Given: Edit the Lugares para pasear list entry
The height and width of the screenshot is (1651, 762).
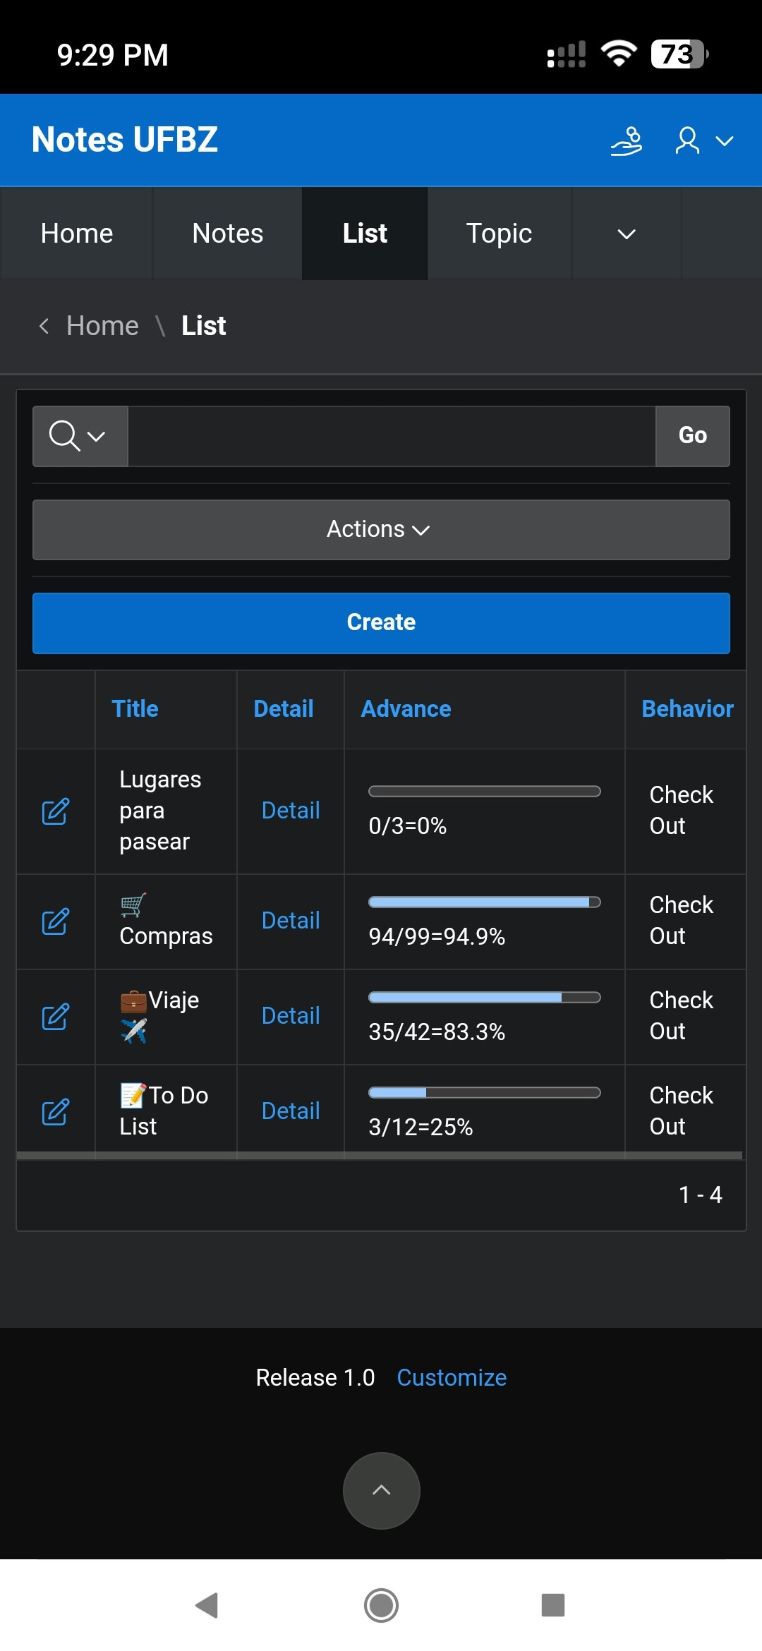Looking at the screenshot, I should click(x=55, y=811).
